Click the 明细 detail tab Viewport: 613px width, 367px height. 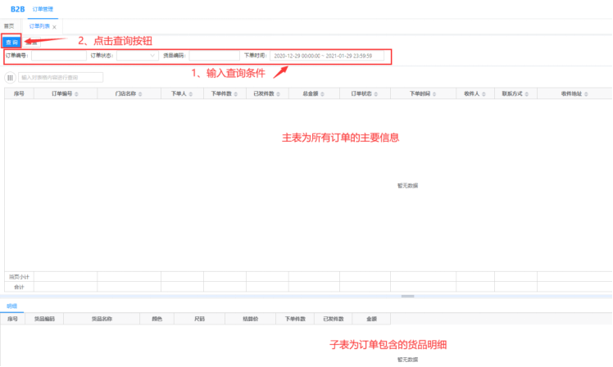pos(11,305)
